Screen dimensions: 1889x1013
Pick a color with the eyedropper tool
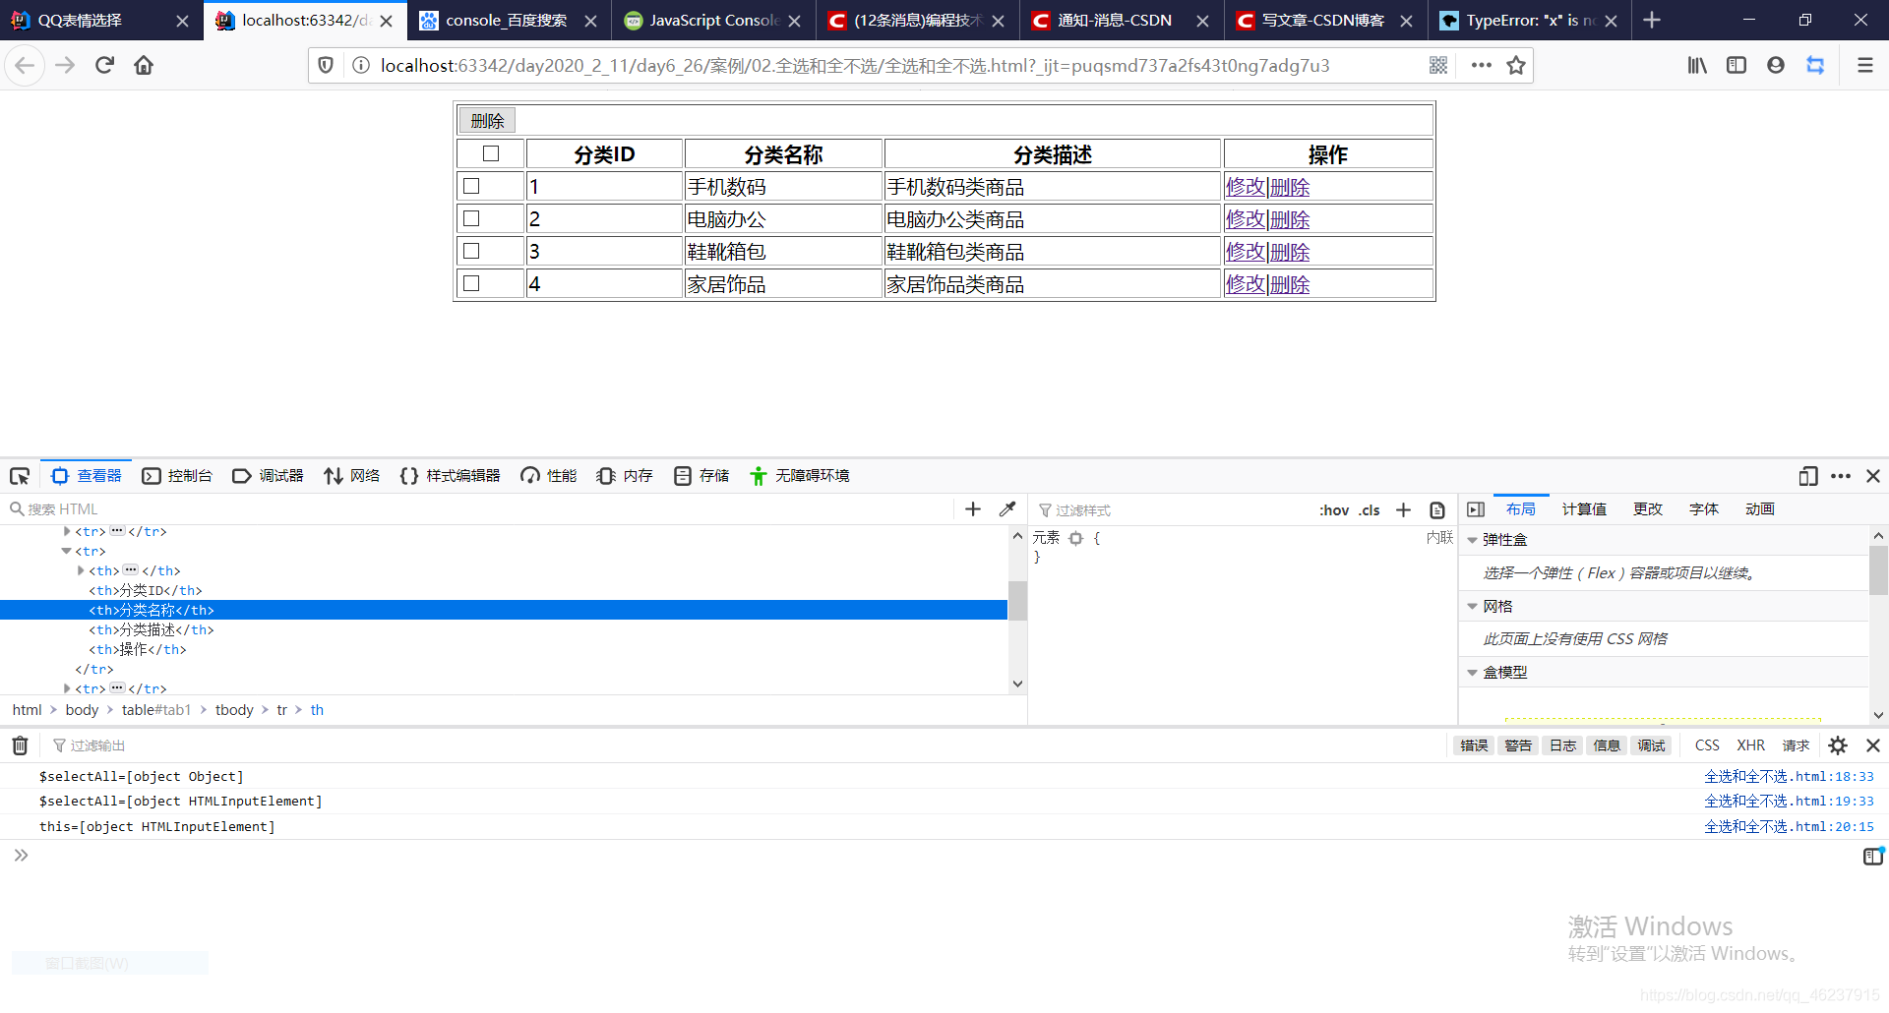point(1007,508)
